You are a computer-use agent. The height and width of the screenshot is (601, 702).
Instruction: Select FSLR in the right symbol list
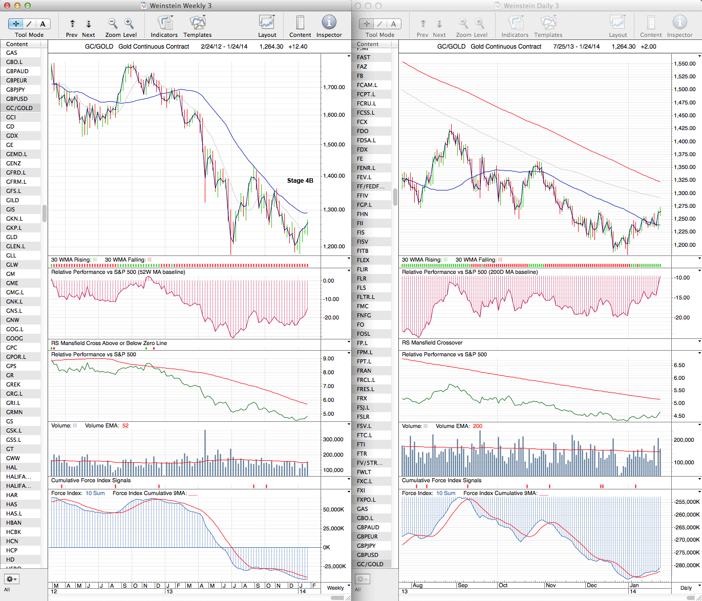(363, 417)
